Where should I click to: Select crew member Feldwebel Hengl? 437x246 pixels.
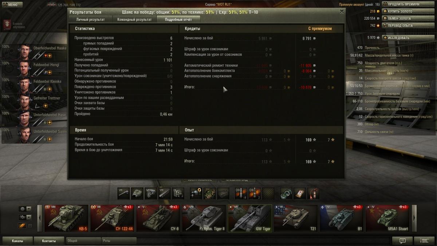click(35, 68)
